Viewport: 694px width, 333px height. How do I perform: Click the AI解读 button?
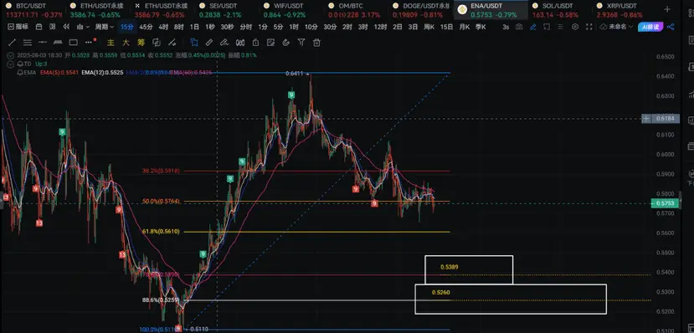click(651, 27)
